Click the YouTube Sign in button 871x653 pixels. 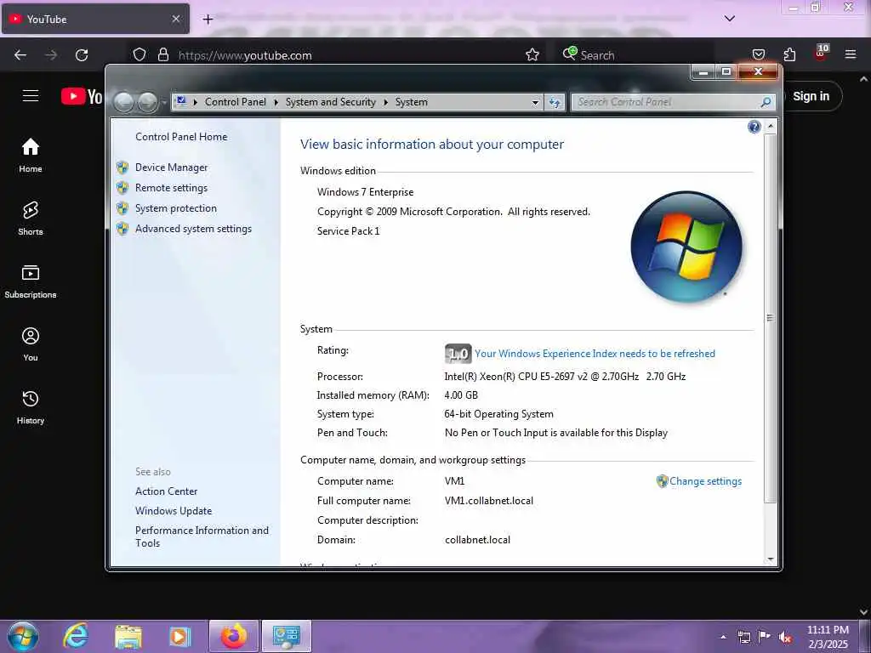pyautogui.click(x=811, y=96)
